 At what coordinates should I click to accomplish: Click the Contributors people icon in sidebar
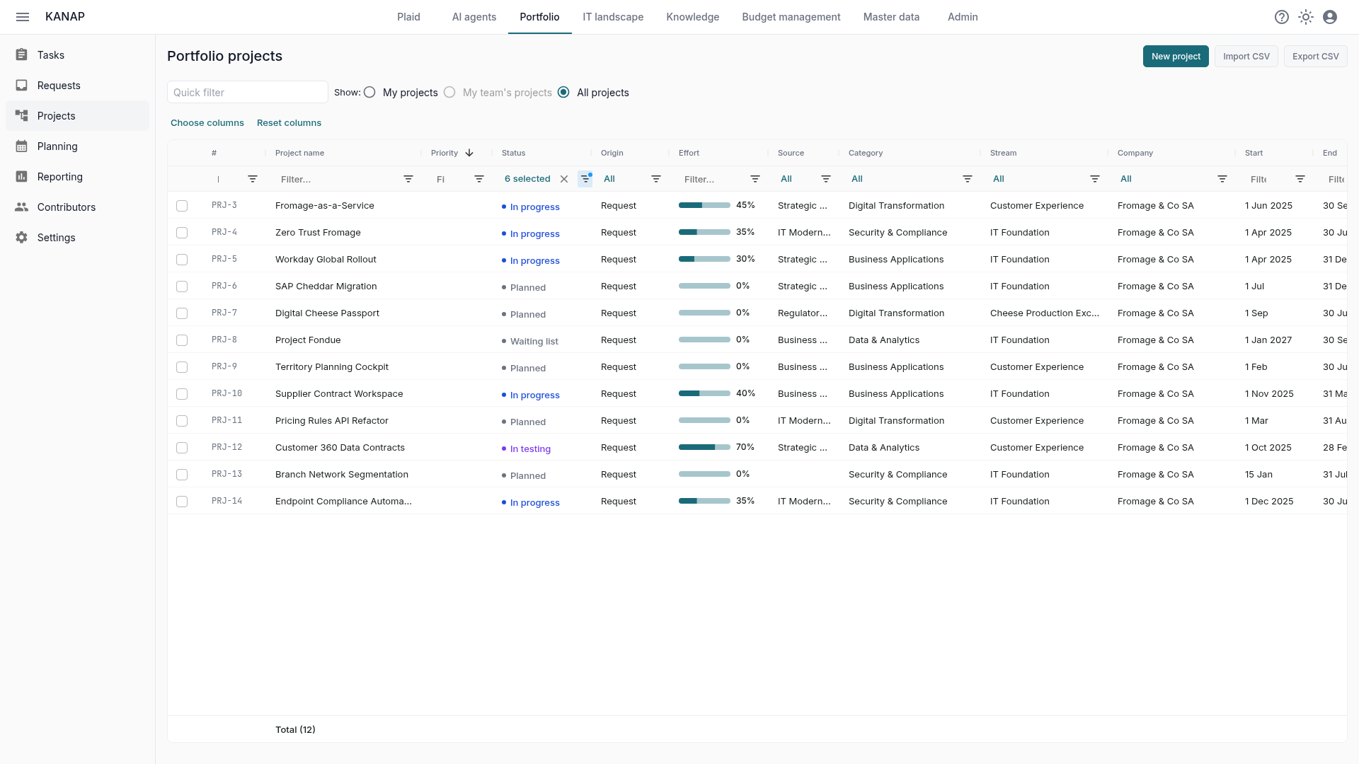tap(22, 207)
